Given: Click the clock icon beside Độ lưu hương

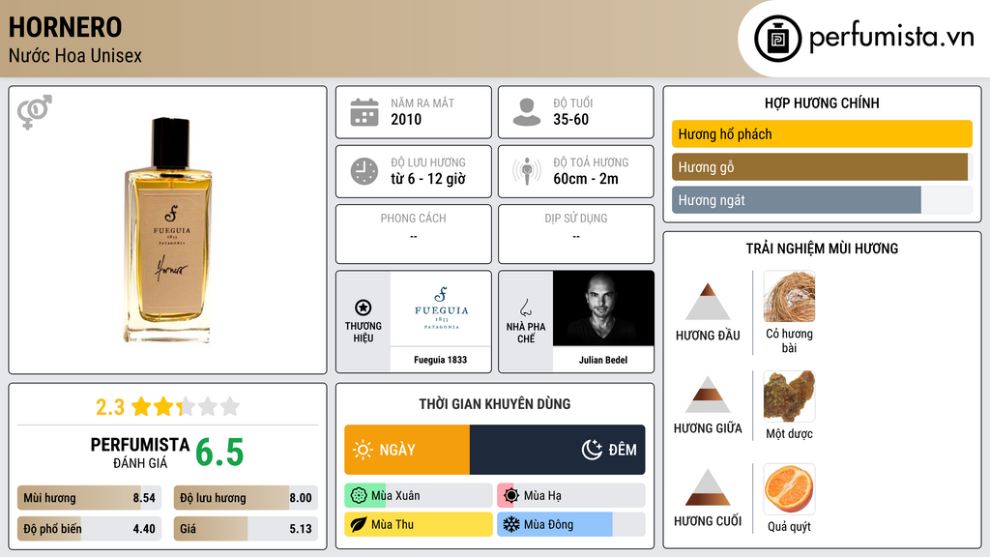Looking at the screenshot, I should (x=364, y=171).
